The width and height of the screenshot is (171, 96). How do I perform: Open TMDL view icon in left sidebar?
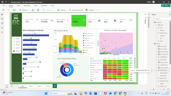pyautogui.click(x=2, y=32)
